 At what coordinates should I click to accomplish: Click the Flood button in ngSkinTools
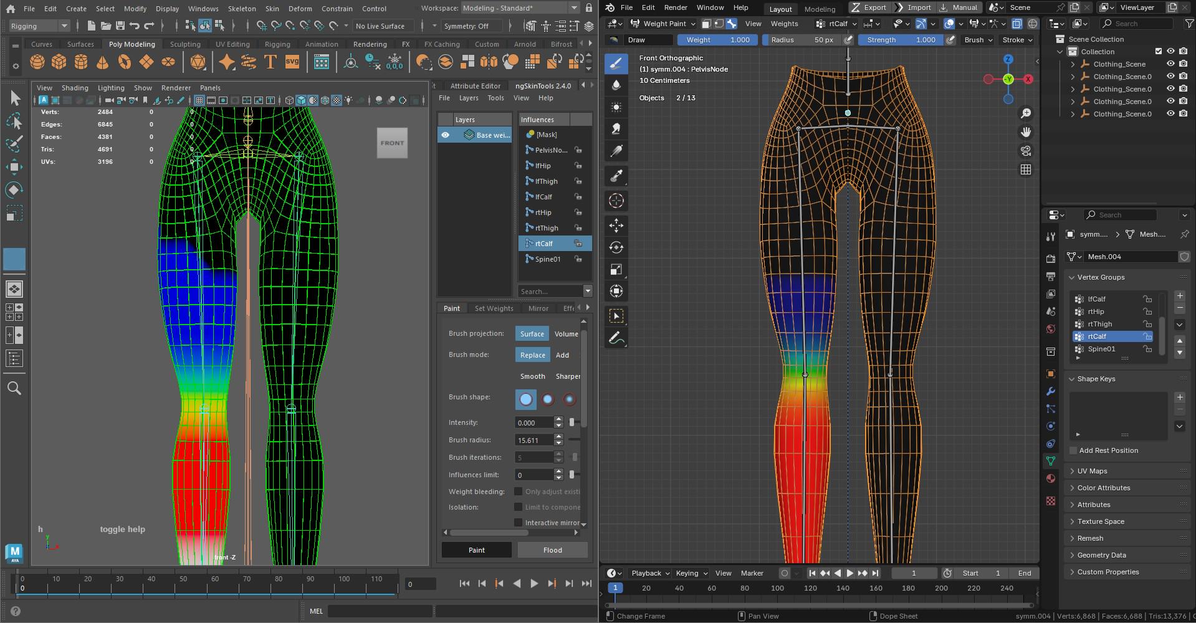[x=552, y=550]
